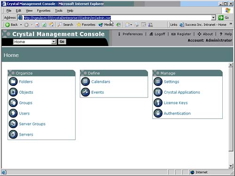Open the Tools menu

point(59,11)
